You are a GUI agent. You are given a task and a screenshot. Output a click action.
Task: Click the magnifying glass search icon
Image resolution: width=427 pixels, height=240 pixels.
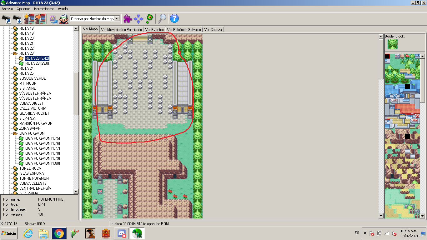click(x=162, y=19)
